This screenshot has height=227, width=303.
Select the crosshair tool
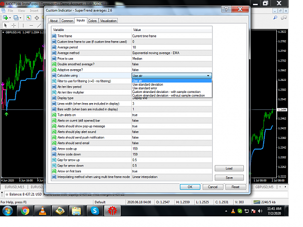click(x=14, y=25)
